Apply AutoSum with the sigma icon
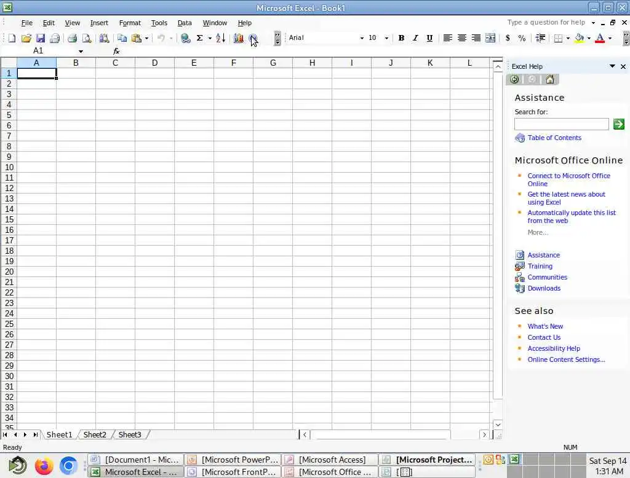 tap(200, 38)
